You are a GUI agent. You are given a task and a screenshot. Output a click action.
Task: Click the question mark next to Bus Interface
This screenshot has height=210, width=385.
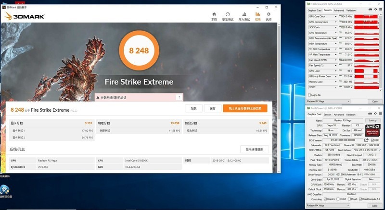click(380, 150)
